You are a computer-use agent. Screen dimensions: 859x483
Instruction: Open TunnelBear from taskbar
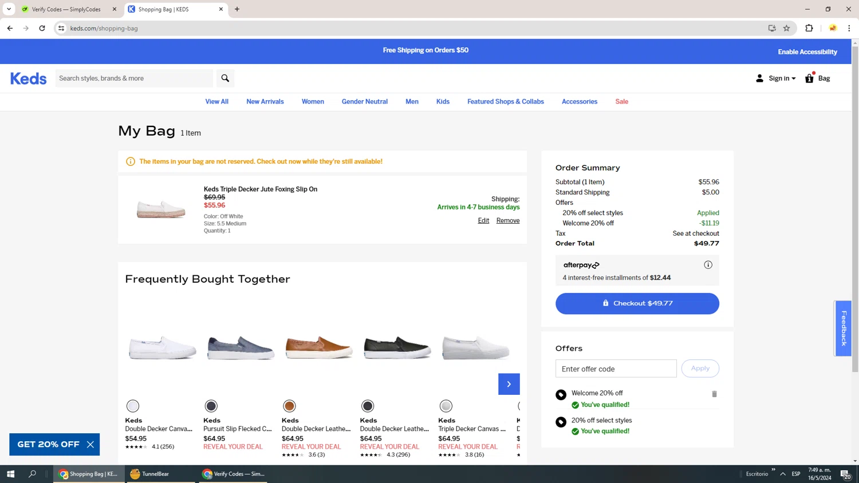point(162,474)
